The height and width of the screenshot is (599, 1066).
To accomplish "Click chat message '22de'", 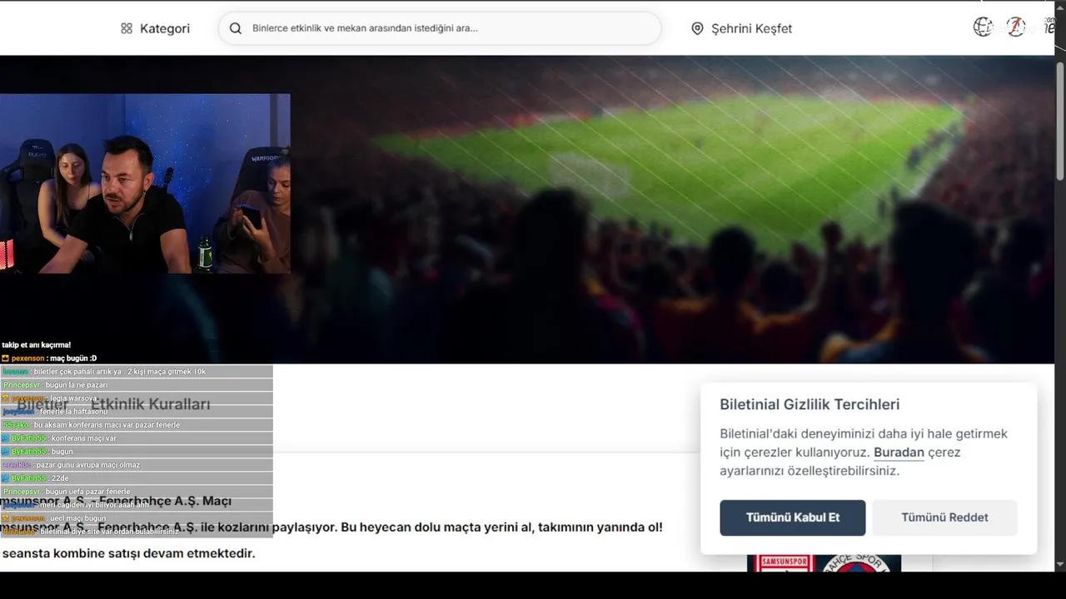I will (61, 478).
